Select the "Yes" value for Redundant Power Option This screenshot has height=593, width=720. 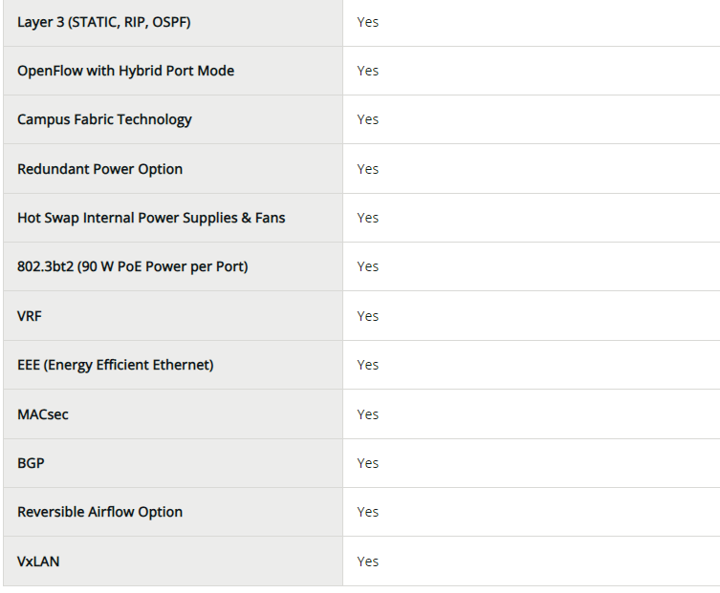click(x=368, y=169)
